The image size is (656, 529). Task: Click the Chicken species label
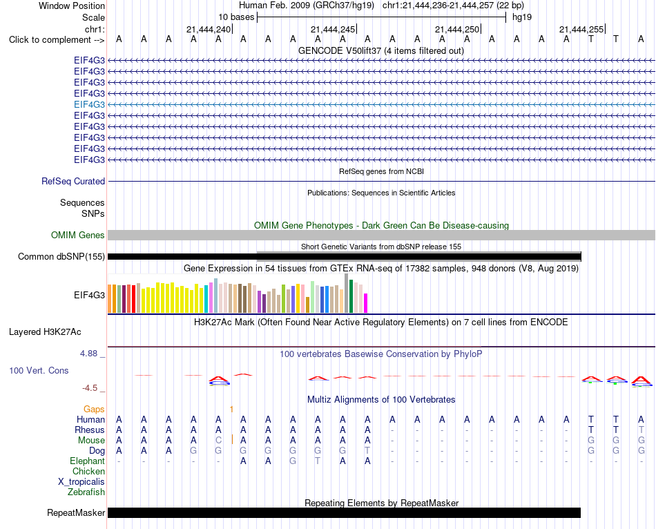coord(88,471)
